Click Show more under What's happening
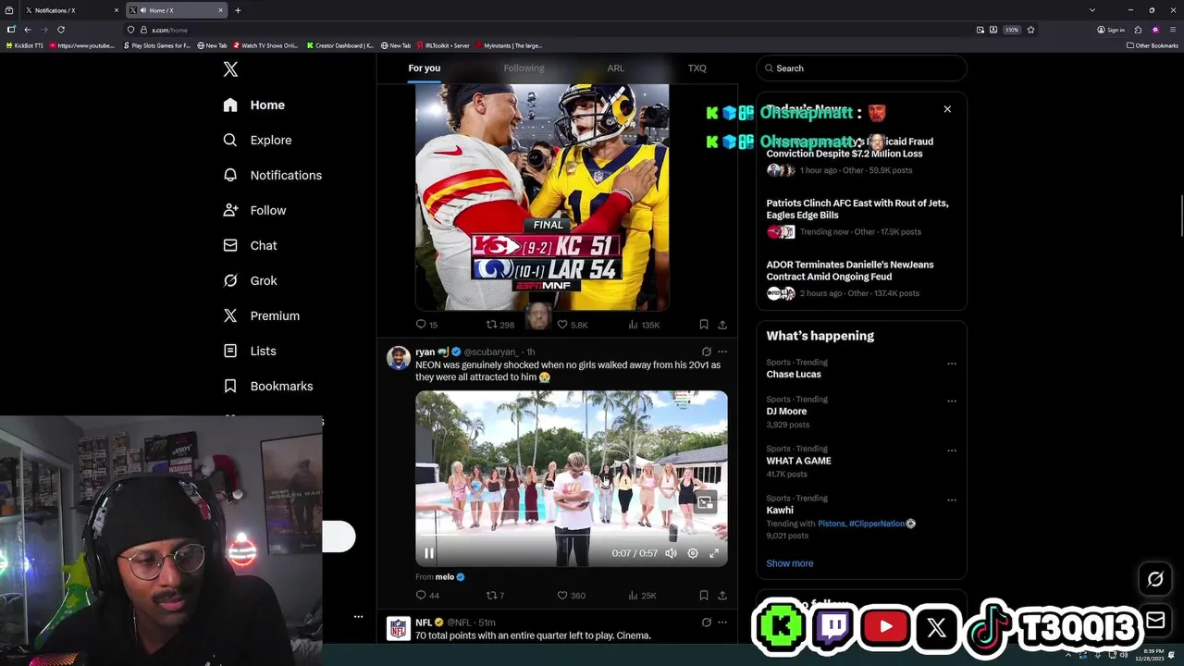The height and width of the screenshot is (666, 1184). tap(790, 563)
